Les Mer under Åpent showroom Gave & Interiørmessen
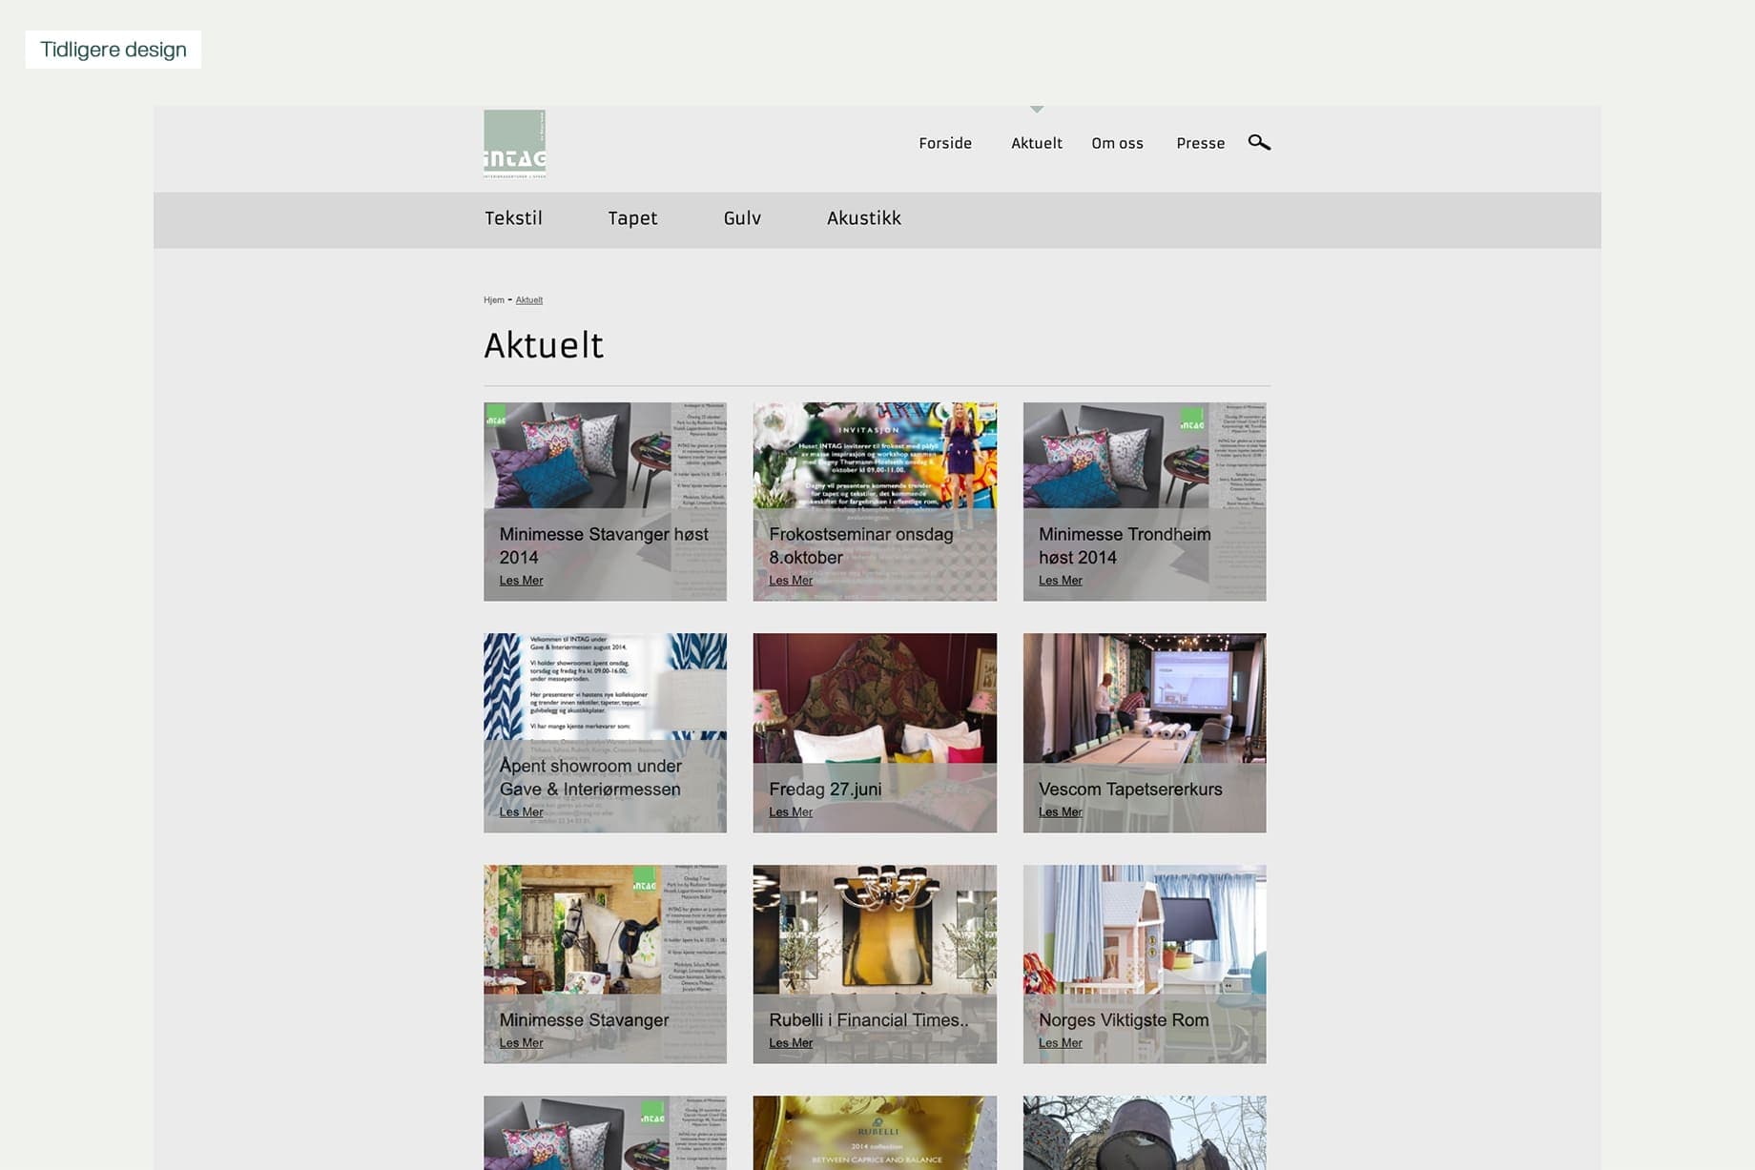The image size is (1755, 1170). pos(521,812)
